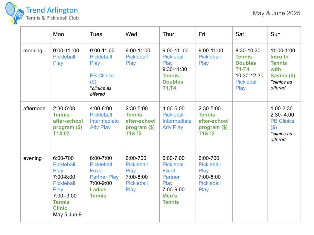Select Tuesday evening Ladies Tennis
Screen dimensions: 314x235
pos(98,193)
